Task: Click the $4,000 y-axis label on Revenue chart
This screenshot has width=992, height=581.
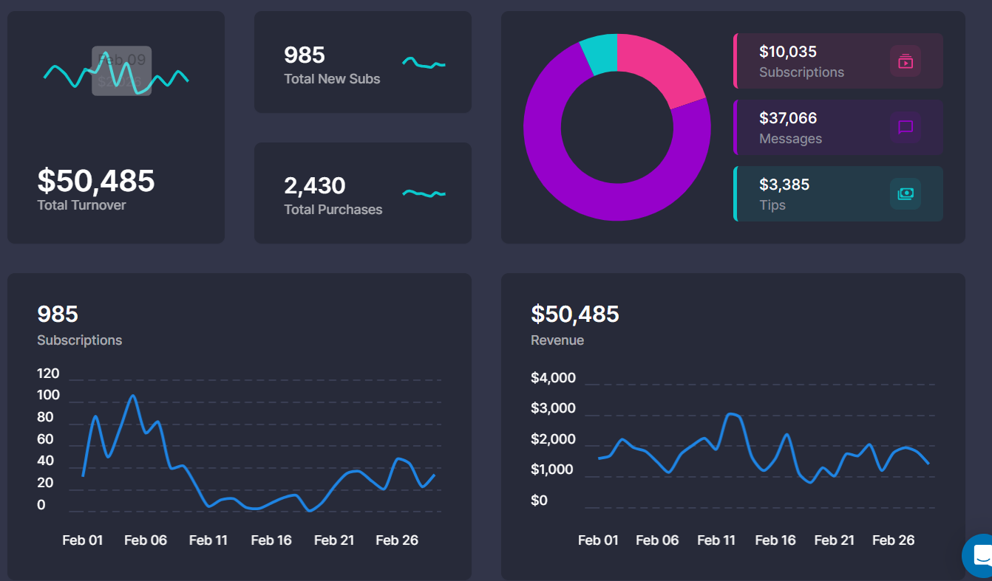Action: [x=553, y=379]
